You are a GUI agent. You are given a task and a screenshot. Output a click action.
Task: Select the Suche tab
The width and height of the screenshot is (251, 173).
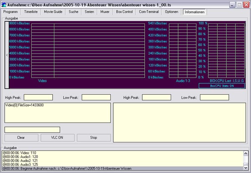coord(74,12)
